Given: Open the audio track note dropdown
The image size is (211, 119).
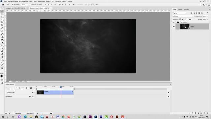Looking at the screenshot, I should (33, 96).
